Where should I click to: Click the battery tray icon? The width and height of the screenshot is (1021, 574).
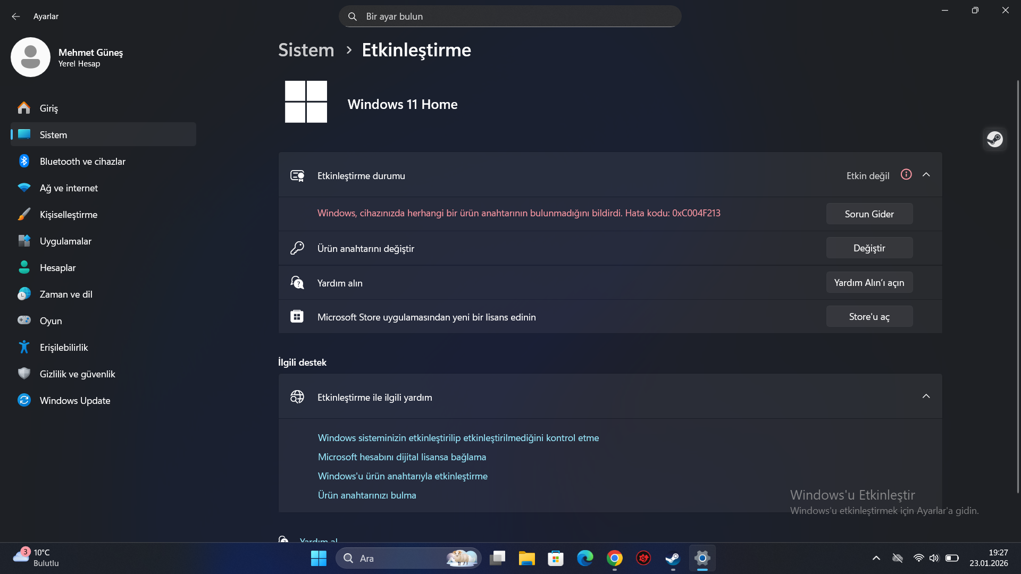(952, 558)
